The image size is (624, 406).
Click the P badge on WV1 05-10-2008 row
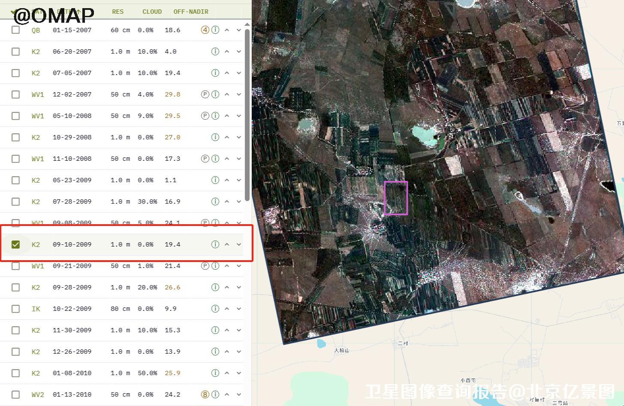(x=205, y=116)
